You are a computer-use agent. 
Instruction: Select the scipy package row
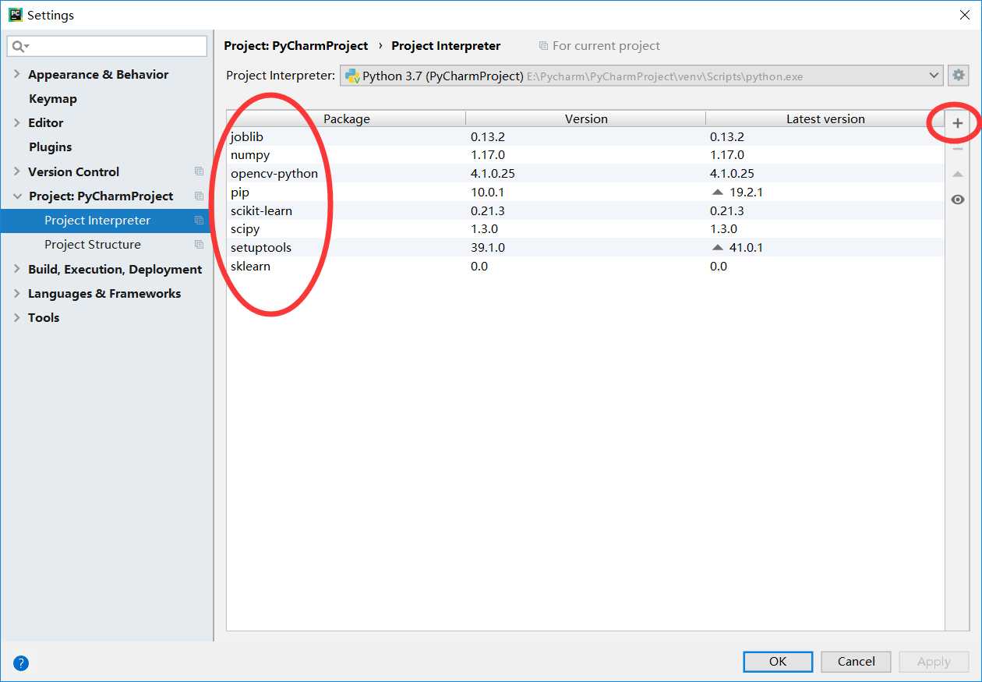pyautogui.click(x=585, y=229)
